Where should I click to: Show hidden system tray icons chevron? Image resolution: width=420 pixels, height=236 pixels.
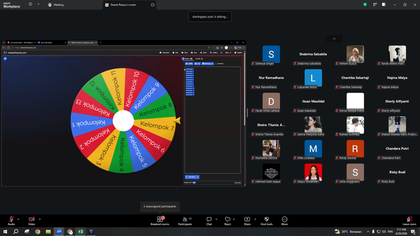(x=368, y=231)
